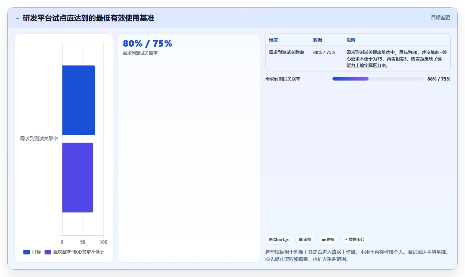Image resolution: width=465 pixels, height=277 pixels.
Task: Click the 维度 column header
Action: [x=273, y=40]
